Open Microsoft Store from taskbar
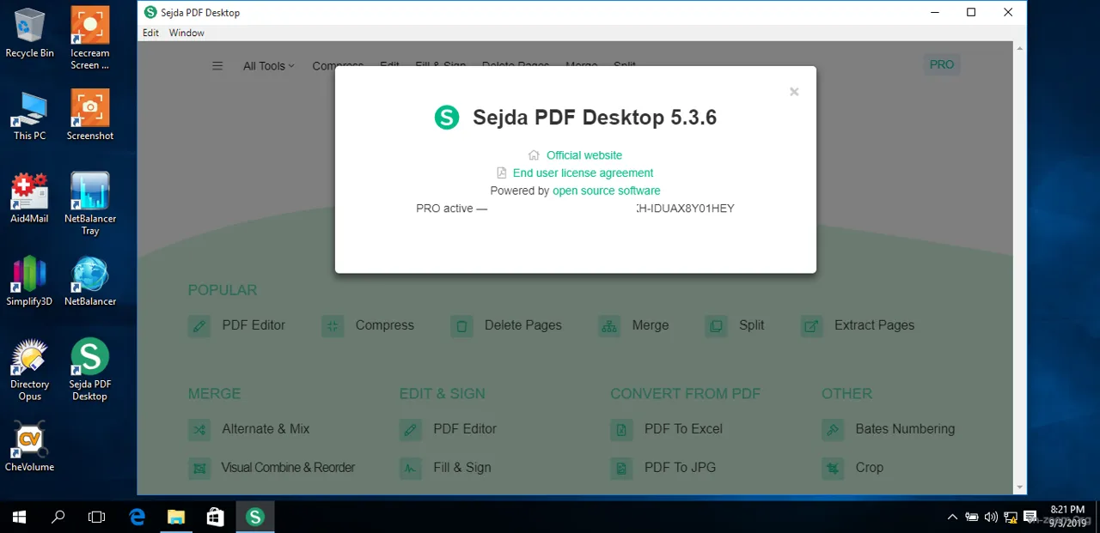The height and width of the screenshot is (533, 1100). [216, 517]
